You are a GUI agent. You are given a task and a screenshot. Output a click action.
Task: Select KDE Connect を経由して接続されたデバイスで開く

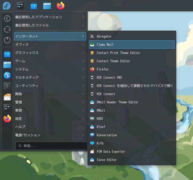tap(132, 86)
